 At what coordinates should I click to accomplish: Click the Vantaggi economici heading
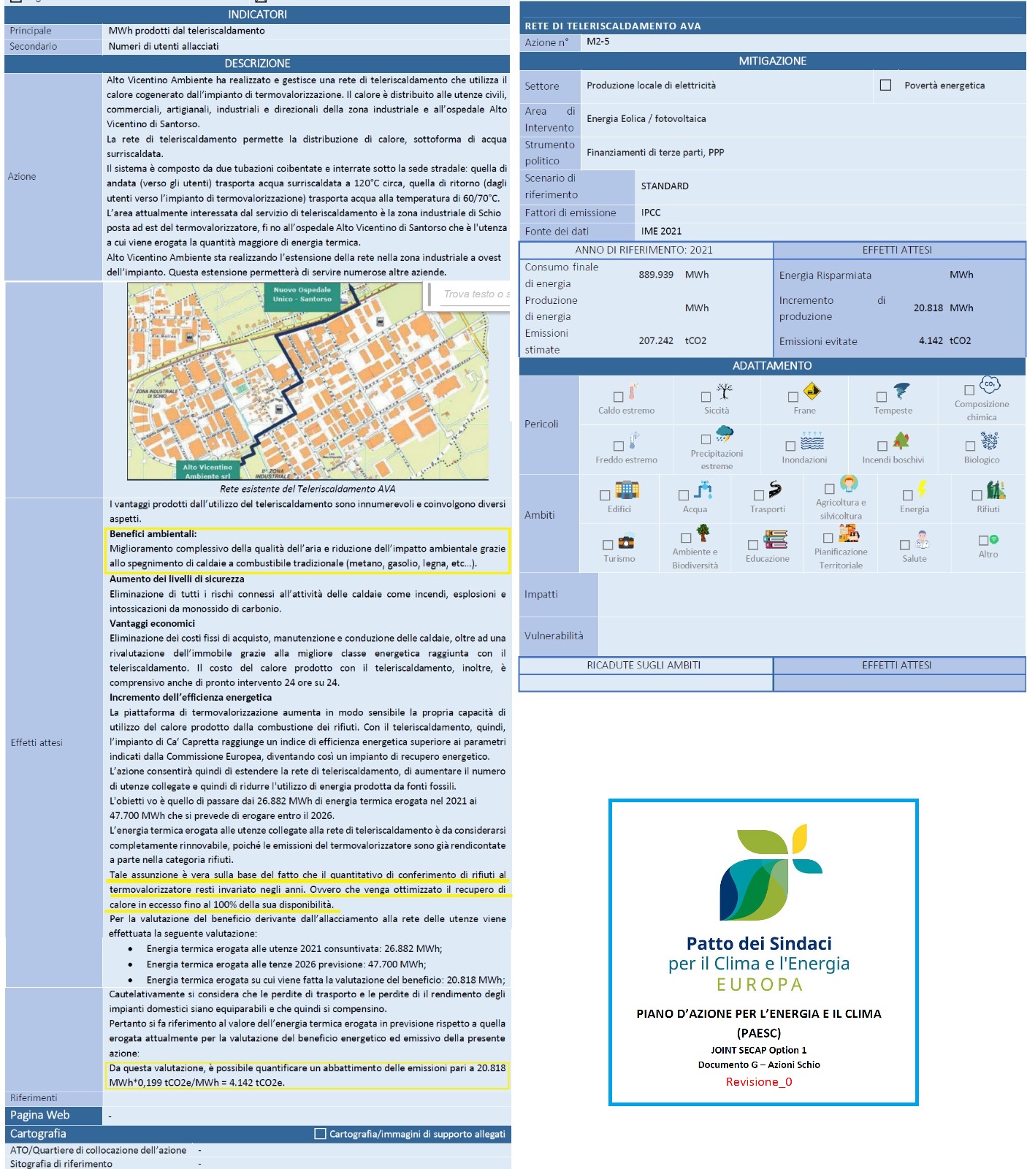pyautogui.click(x=152, y=623)
